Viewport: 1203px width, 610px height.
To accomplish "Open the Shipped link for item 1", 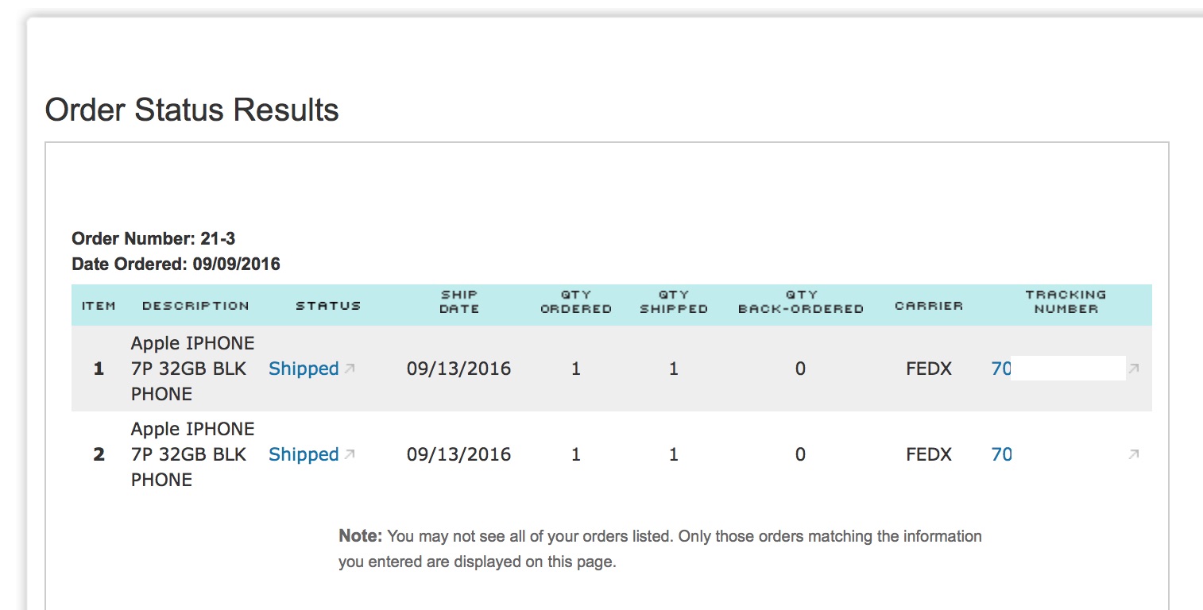I will [304, 369].
